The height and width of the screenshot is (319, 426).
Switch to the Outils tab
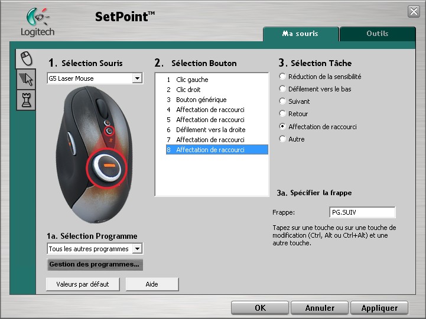(378, 34)
